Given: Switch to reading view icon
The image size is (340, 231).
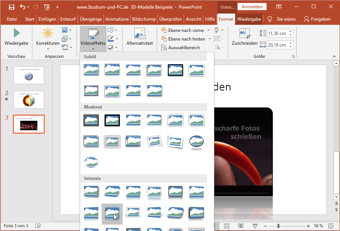Looking at the screenshot, I should [241, 226].
